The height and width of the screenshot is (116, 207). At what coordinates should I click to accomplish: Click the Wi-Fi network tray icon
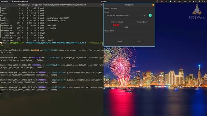point(193,1)
